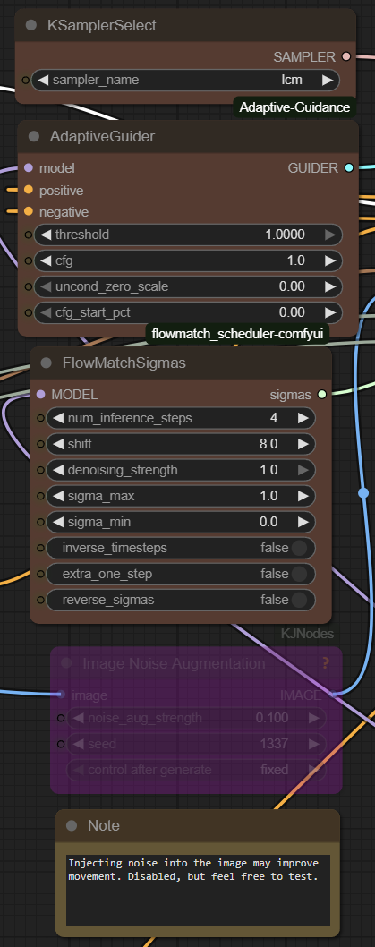Open help question mark on Image Noise Augmentation

(x=326, y=663)
